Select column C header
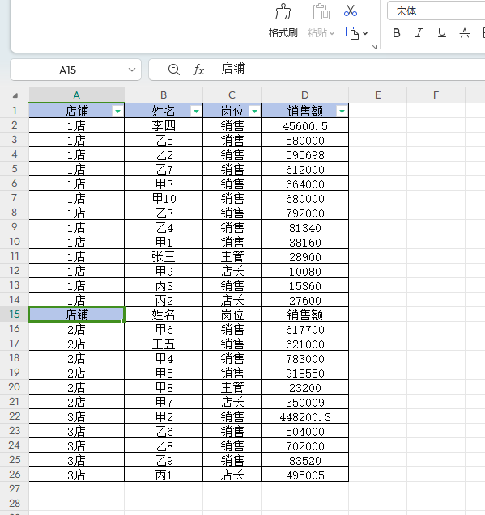This screenshot has width=485, height=515. [232, 95]
